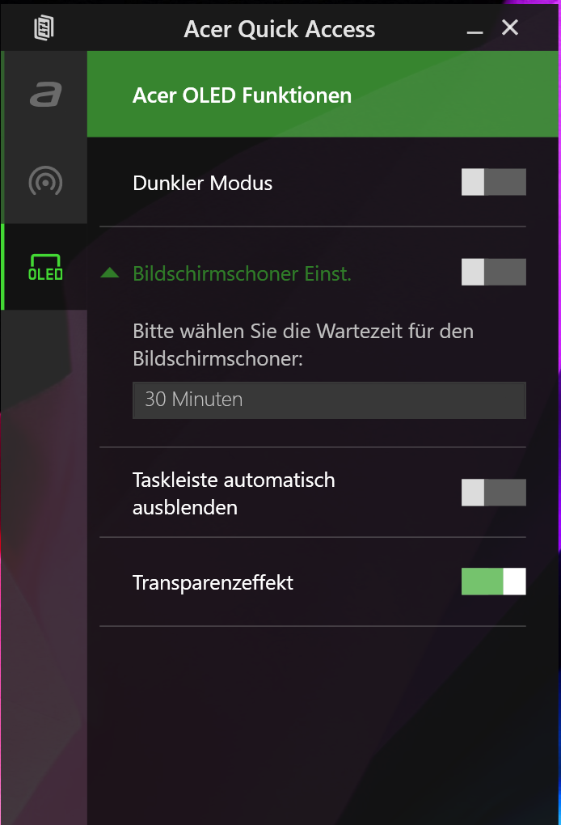Image resolution: width=561 pixels, height=825 pixels.
Task: Click the Taskleiste automatisch ausblenden label
Action: click(x=234, y=493)
